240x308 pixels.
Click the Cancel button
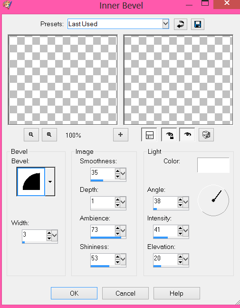(125, 293)
